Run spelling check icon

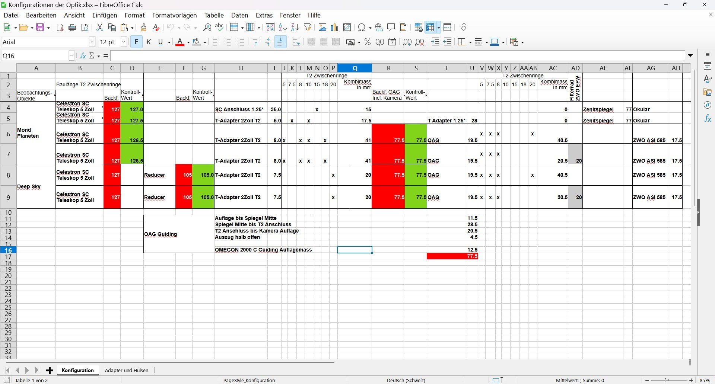coord(220,27)
